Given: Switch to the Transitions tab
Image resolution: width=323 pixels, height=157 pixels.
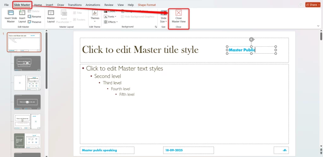Looking at the screenshot, I should pyautogui.click(x=75, y=5).
